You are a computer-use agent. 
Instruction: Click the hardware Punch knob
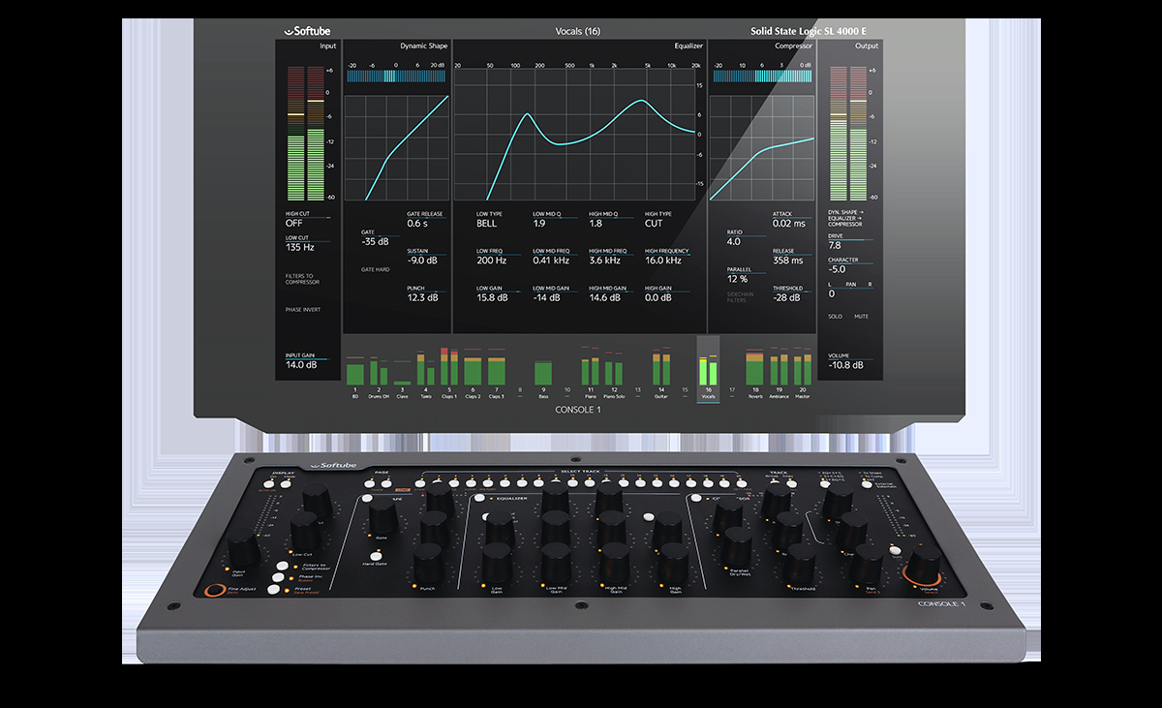[429, 564]
